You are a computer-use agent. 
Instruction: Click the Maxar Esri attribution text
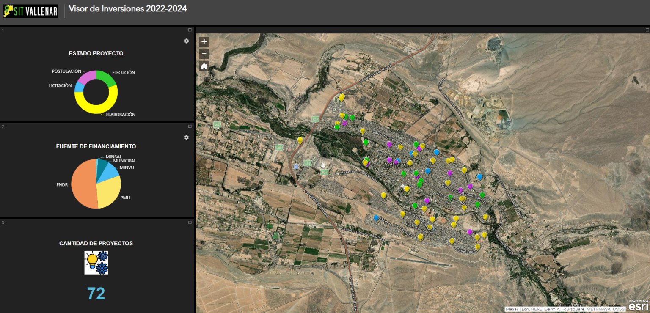565,309
